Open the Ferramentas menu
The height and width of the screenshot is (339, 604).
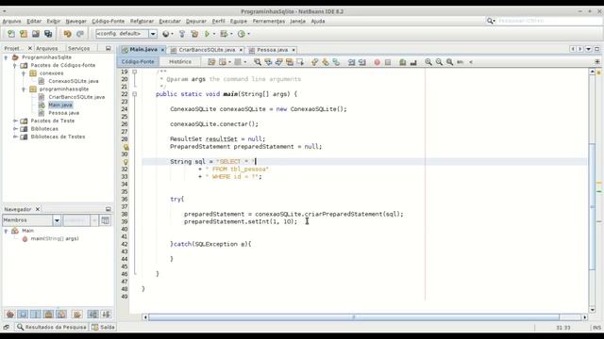[268, 21]
